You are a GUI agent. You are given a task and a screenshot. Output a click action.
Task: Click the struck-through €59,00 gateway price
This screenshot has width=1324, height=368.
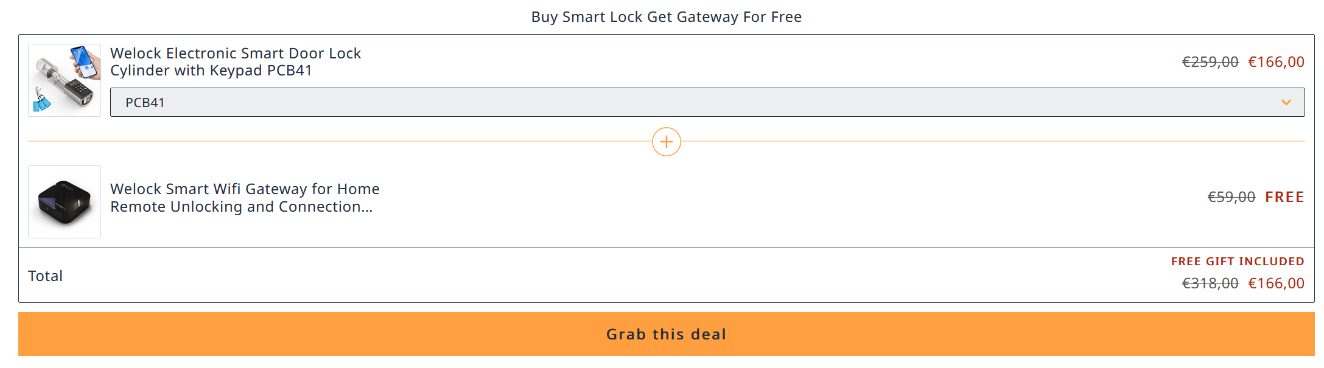tap(1231, 197)
